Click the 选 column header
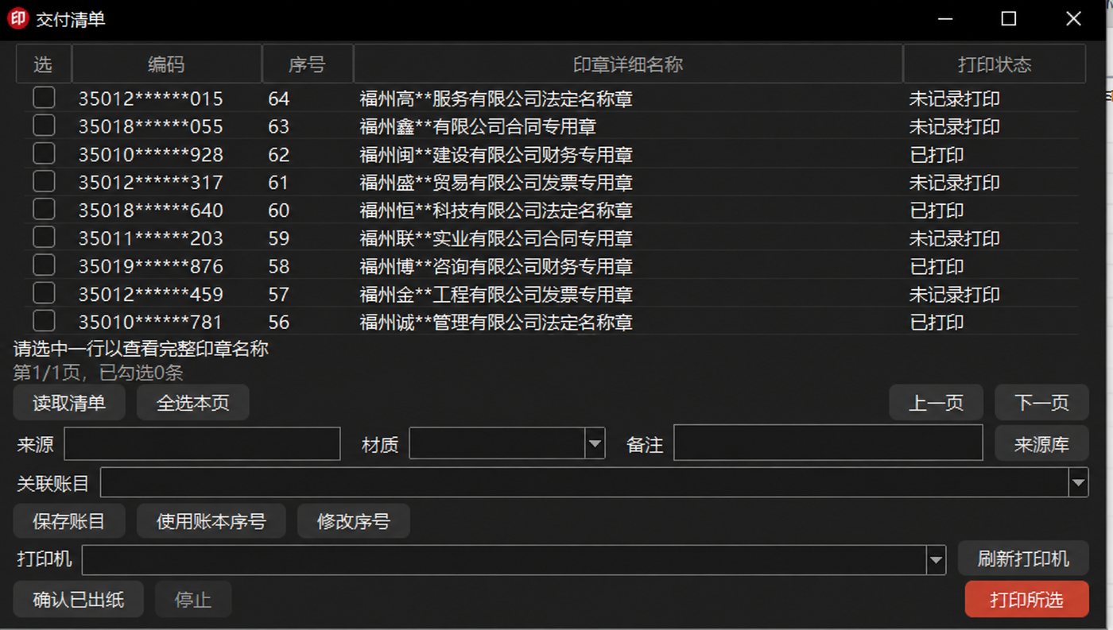The height and width of the screenshot is (630, 1113). pyautogui.click(x=44, y=64)
